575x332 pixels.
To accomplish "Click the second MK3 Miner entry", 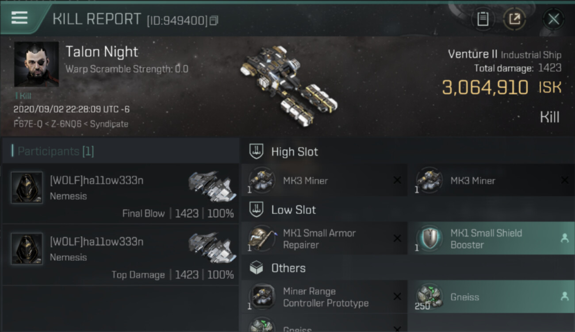I will [491, 180].
